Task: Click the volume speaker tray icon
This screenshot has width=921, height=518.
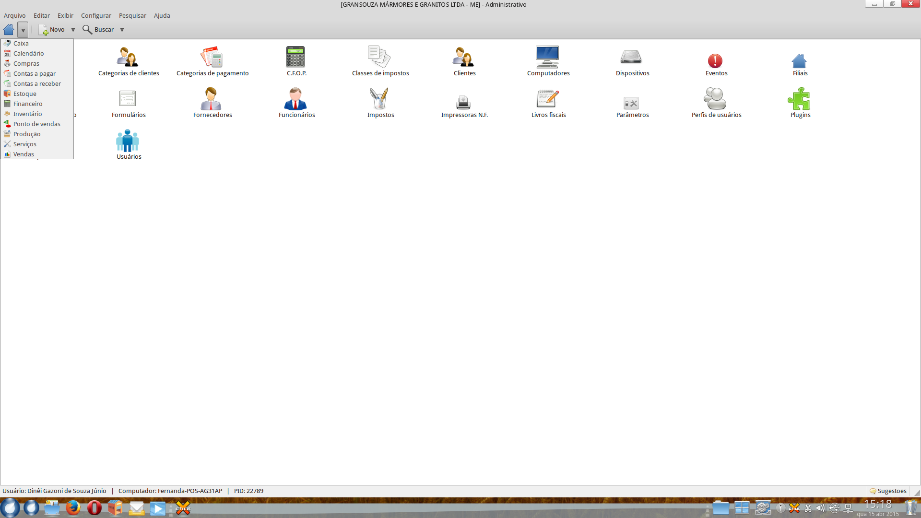Action: click(x=821, y=508)
